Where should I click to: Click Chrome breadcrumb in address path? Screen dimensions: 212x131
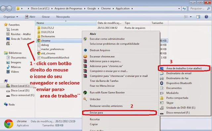click(106, 9)
